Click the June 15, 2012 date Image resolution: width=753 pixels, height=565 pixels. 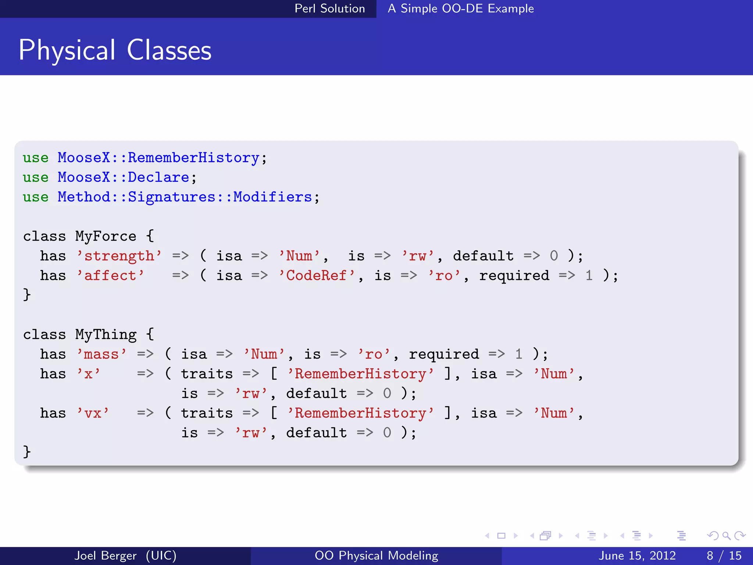(637, 555)
